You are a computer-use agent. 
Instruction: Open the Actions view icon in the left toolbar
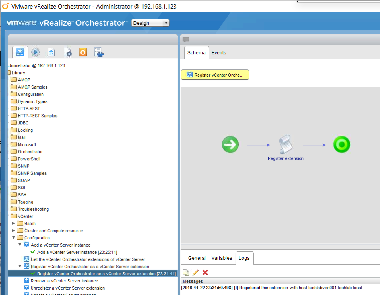(51, 52)
